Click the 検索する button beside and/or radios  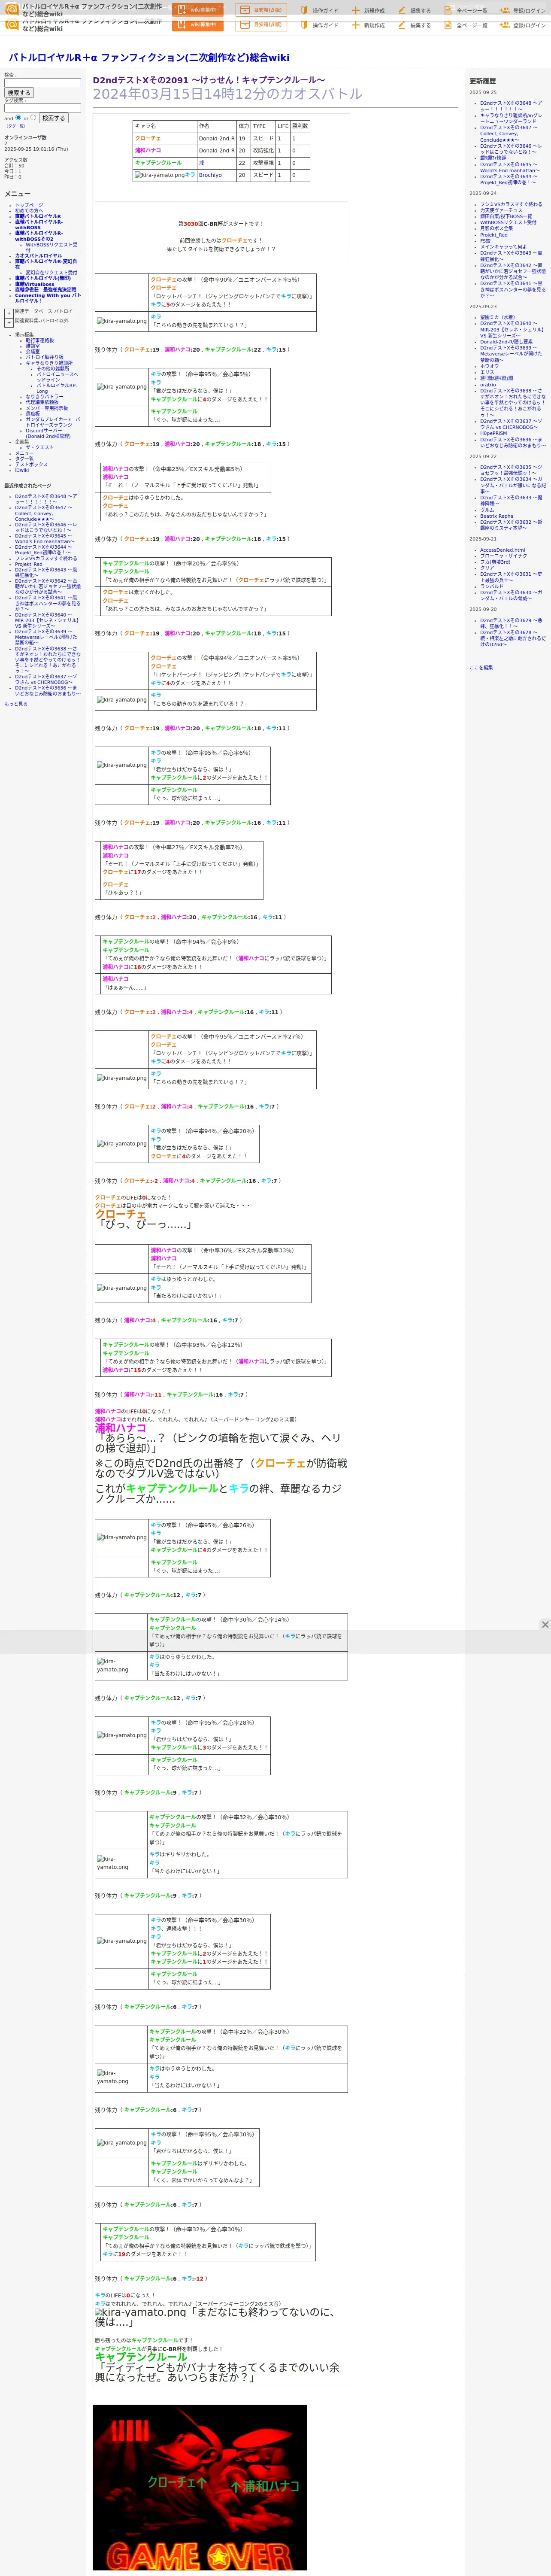point(53,118)
